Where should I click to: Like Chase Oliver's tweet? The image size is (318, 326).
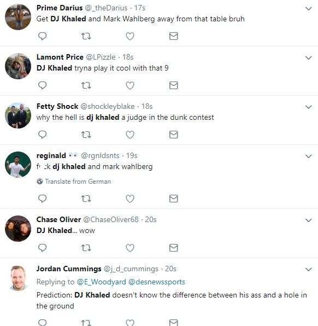[x=130, y=248]
